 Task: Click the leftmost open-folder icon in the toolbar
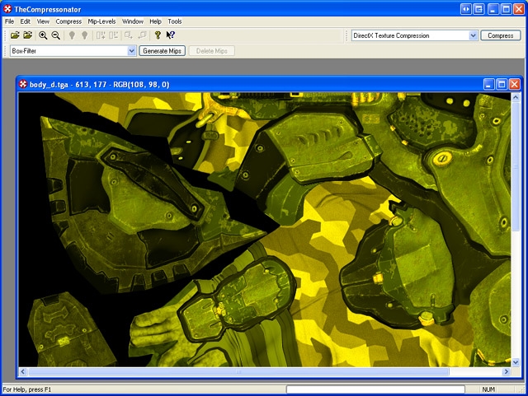point(16,35)
